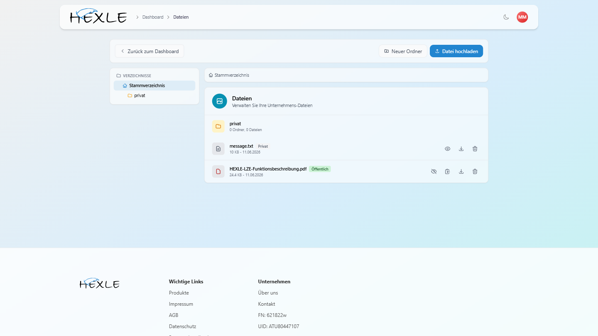Open the Impressum footer link
The width and height of the screenshot is (598, 336).
(x=181, y=304)
